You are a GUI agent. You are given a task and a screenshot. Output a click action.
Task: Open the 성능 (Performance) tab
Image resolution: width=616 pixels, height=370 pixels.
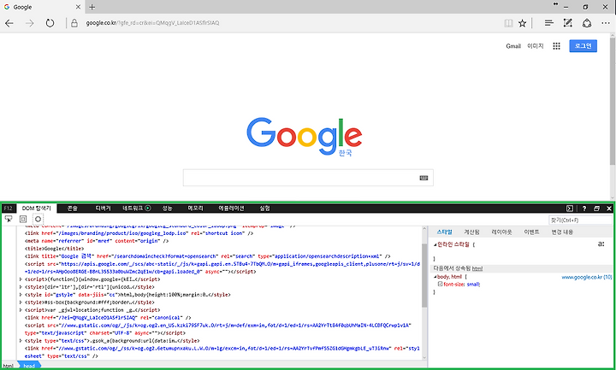click(x=168, y=208)
